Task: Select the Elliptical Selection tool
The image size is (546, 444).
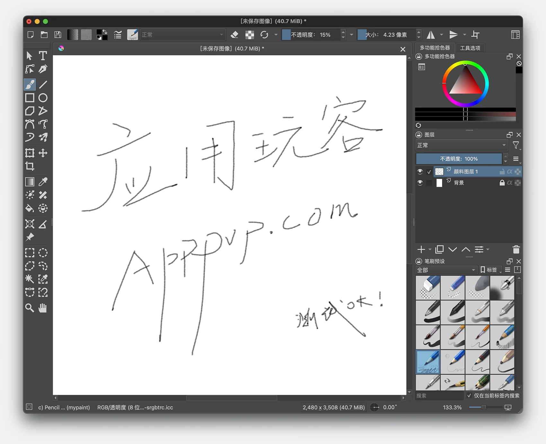Action: (x=43, y=253)
